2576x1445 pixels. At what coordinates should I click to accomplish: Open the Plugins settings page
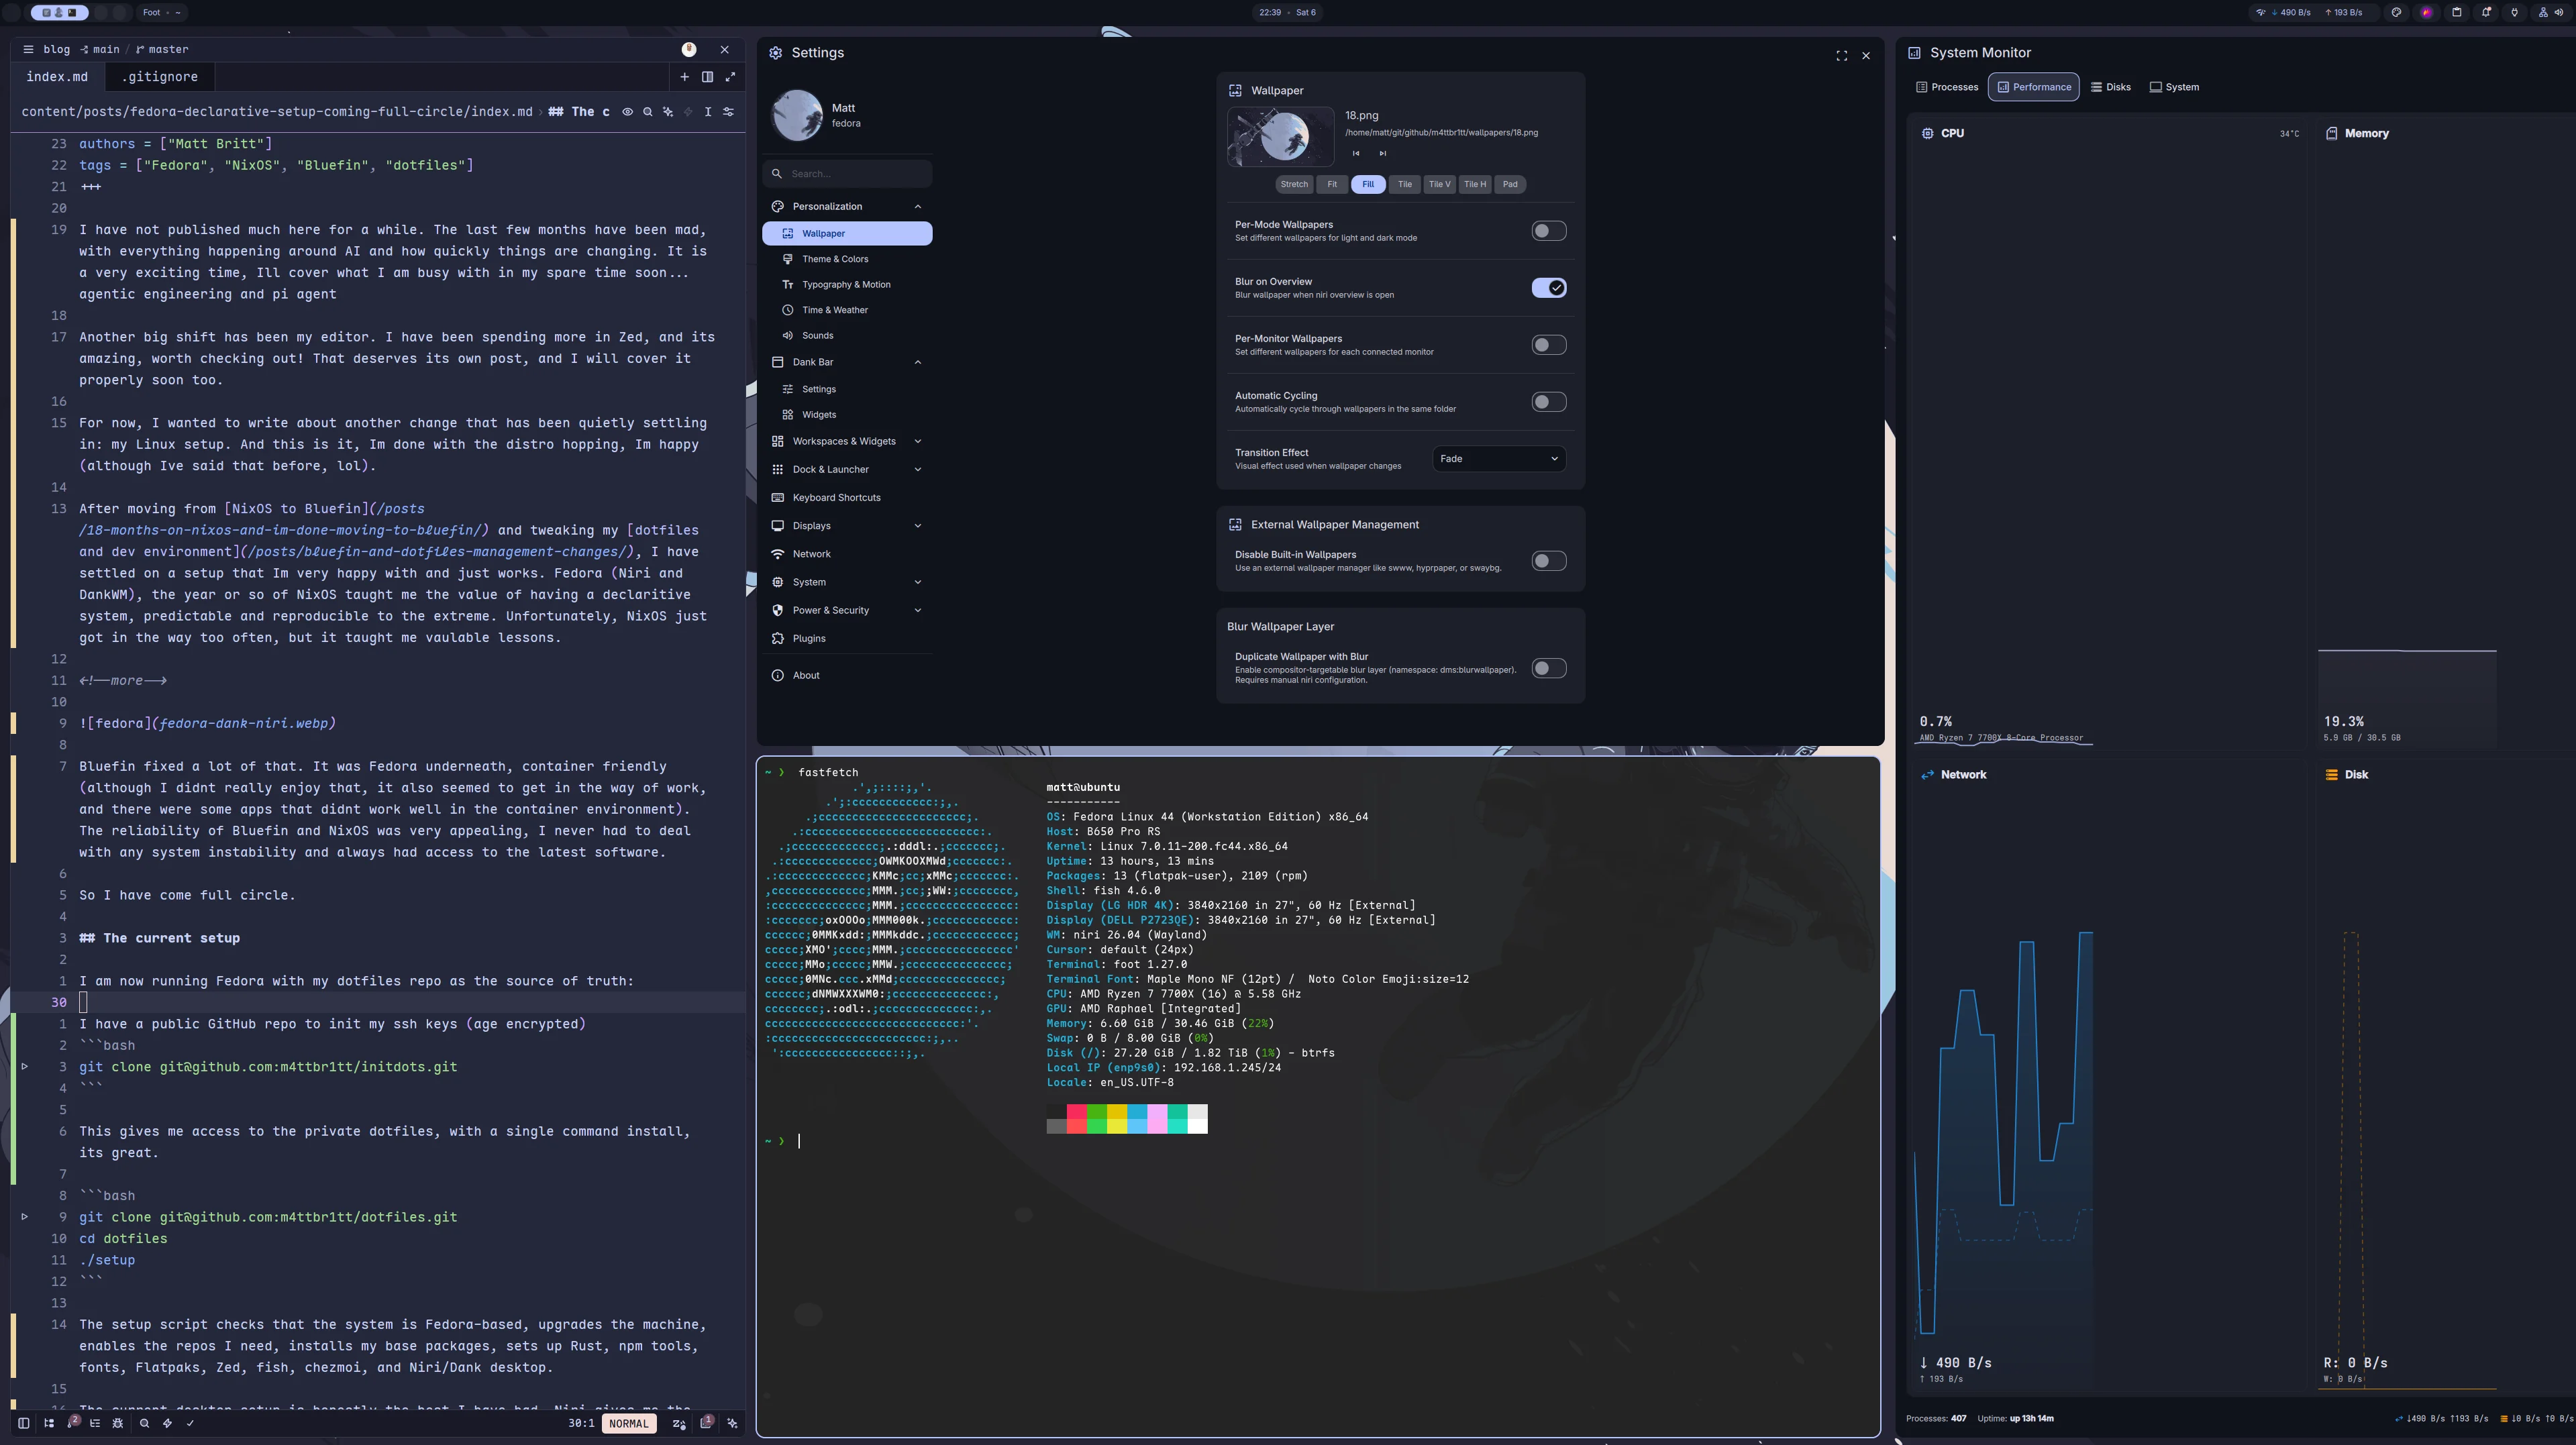(847, 638)
